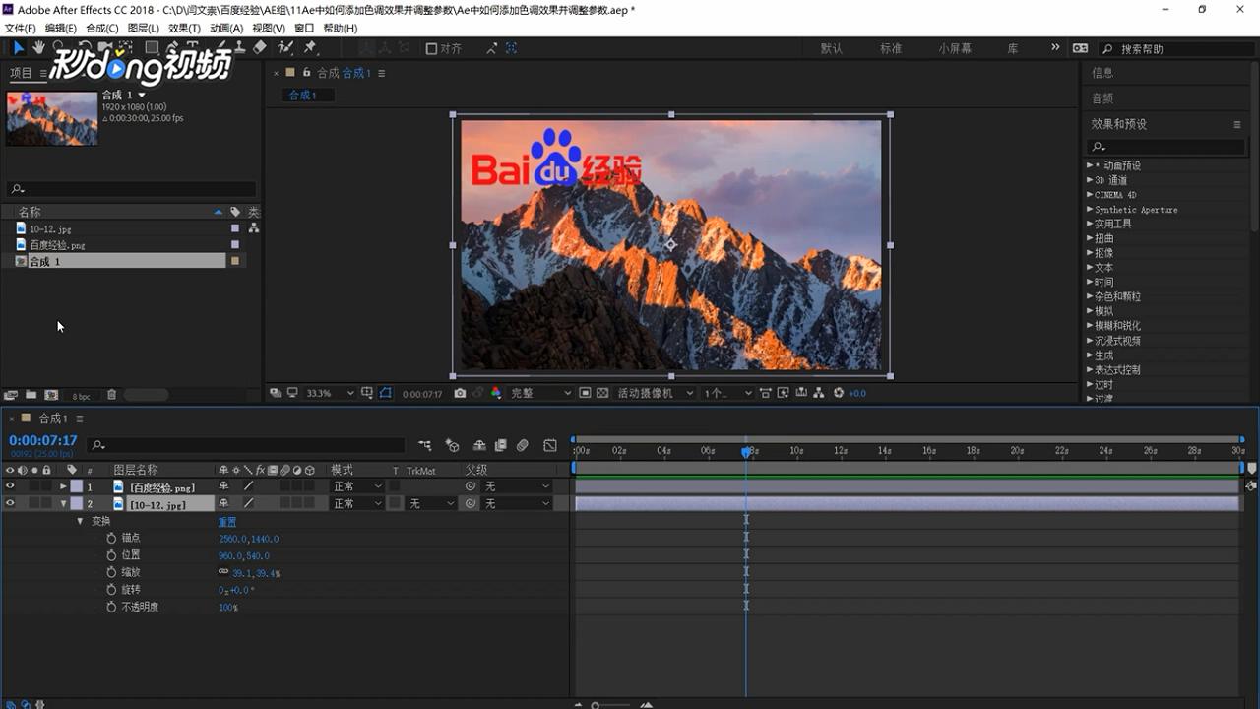Select the Clone Stamp tool
This screenshot has height=709, width=1260.
240,47
